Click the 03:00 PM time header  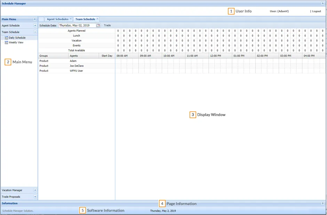click(x=290, y=56)
